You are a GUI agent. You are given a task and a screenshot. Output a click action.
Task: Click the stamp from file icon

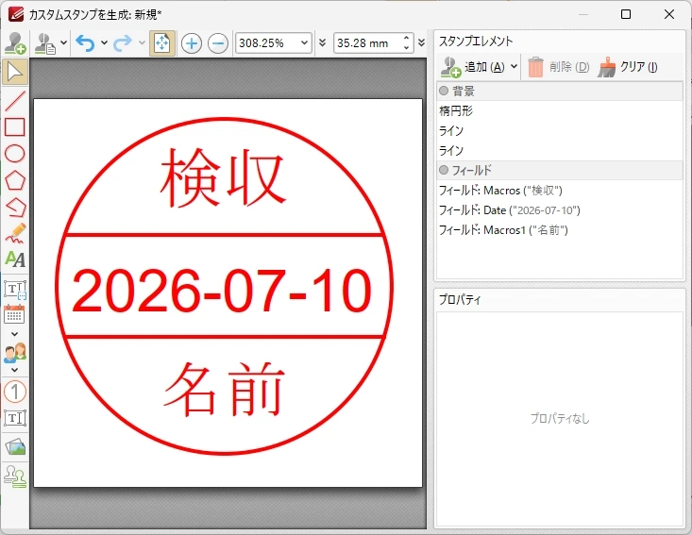pos(45,43)
